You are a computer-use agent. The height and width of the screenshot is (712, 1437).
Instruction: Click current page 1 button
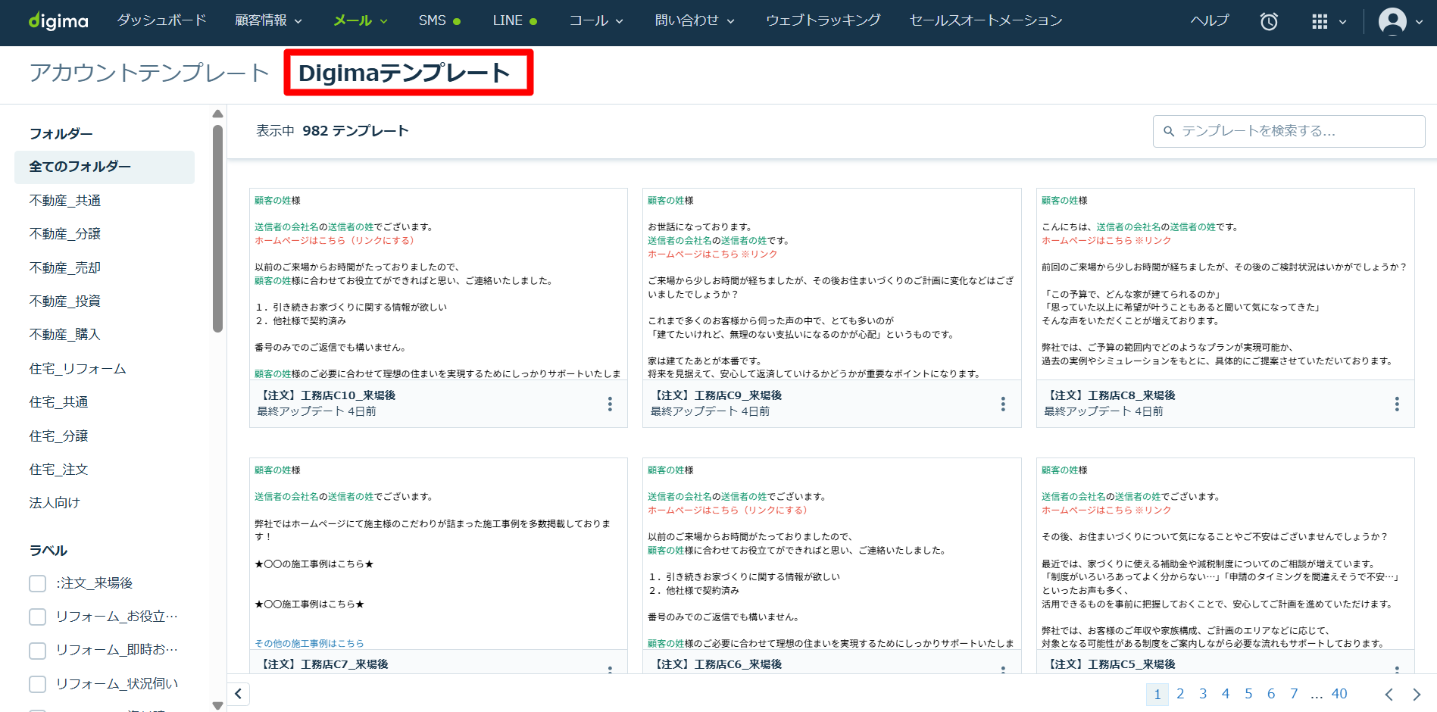pos(1157,695)
